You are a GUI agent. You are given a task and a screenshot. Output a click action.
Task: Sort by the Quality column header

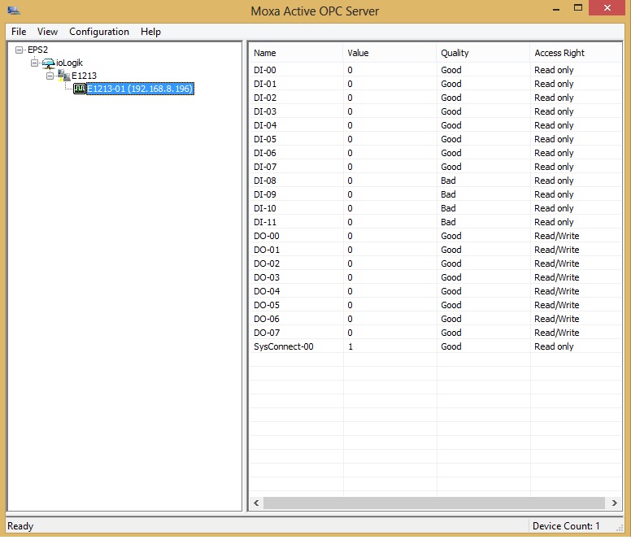pyautogui.click(x=483, y=53)
